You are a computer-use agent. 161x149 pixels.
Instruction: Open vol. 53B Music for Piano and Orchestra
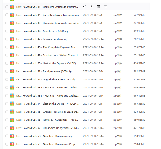pos(48,95)
